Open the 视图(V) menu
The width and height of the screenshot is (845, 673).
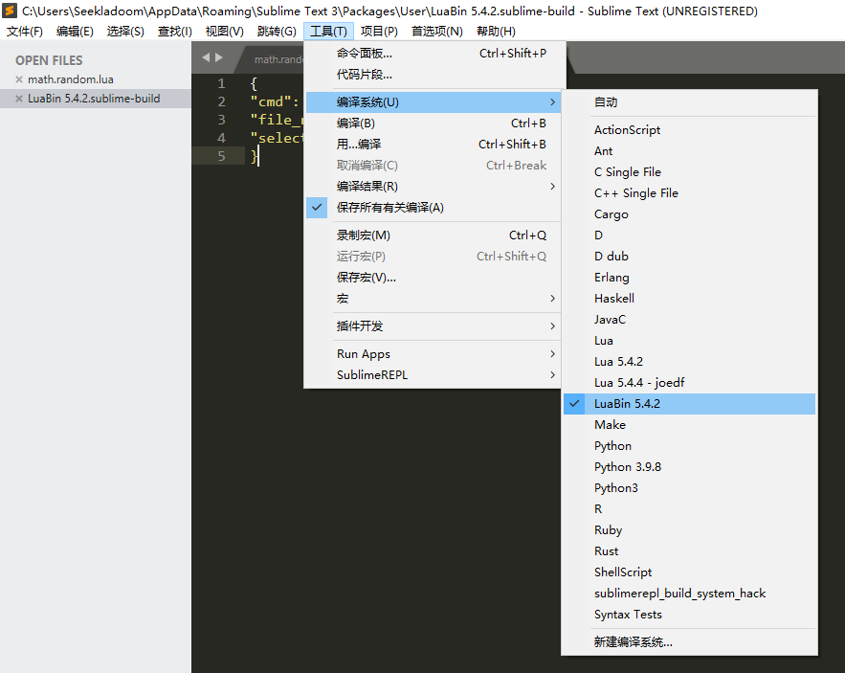coord(225,32)
